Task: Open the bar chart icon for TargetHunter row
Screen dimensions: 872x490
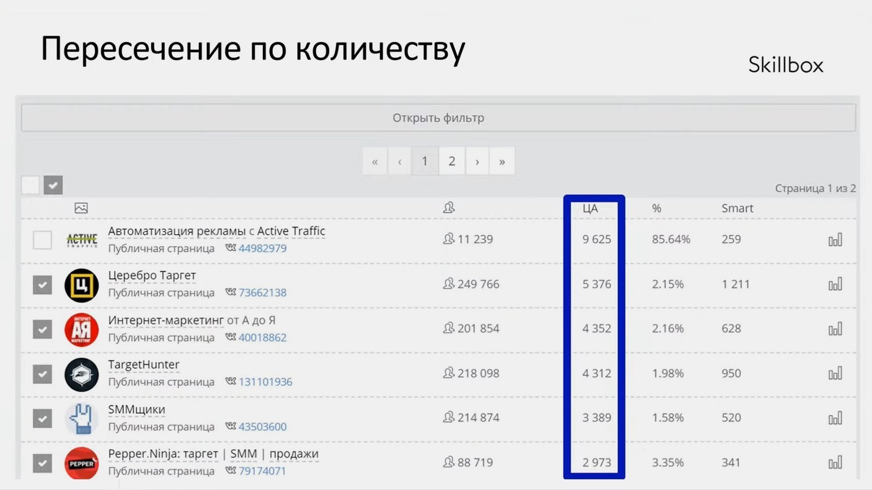Action: click(x=835, y=373)
